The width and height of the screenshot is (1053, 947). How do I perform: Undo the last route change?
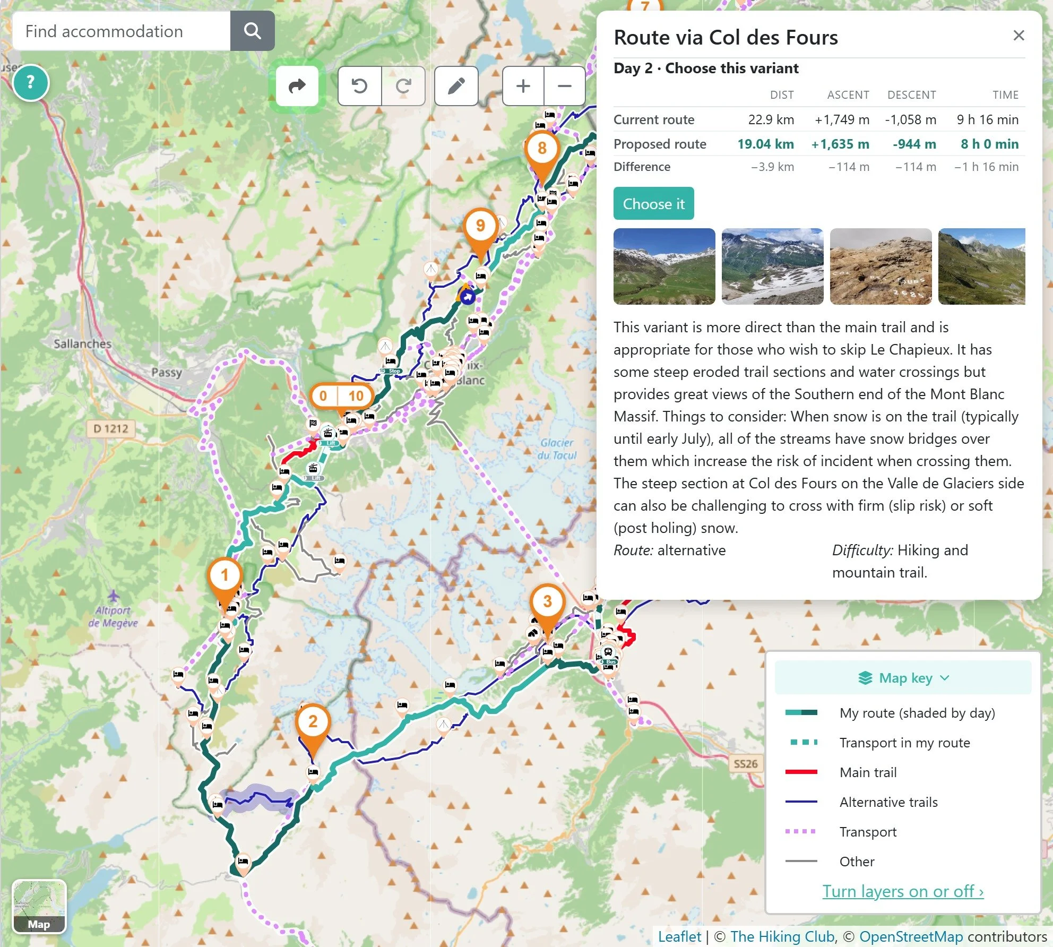(x=360, y=86)
